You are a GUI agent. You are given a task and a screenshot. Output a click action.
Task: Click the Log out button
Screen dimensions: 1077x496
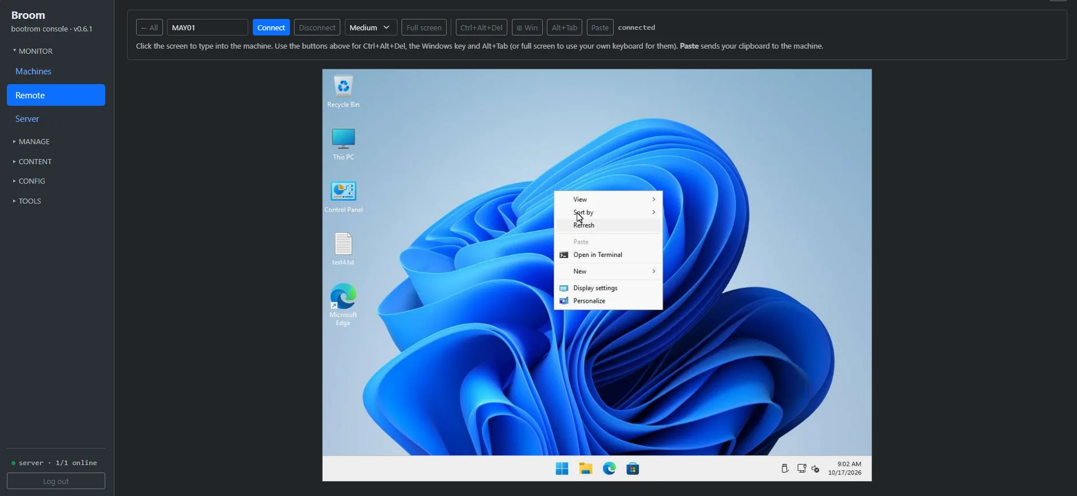click(x=56, y=481)
